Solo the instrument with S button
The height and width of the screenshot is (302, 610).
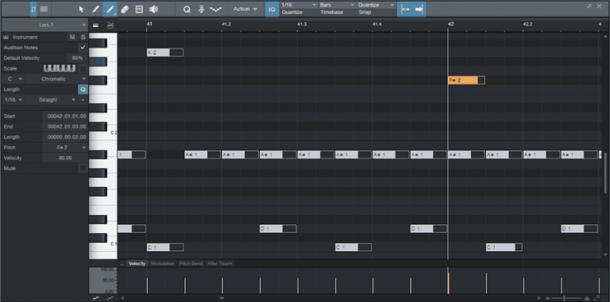pos(83,37)
